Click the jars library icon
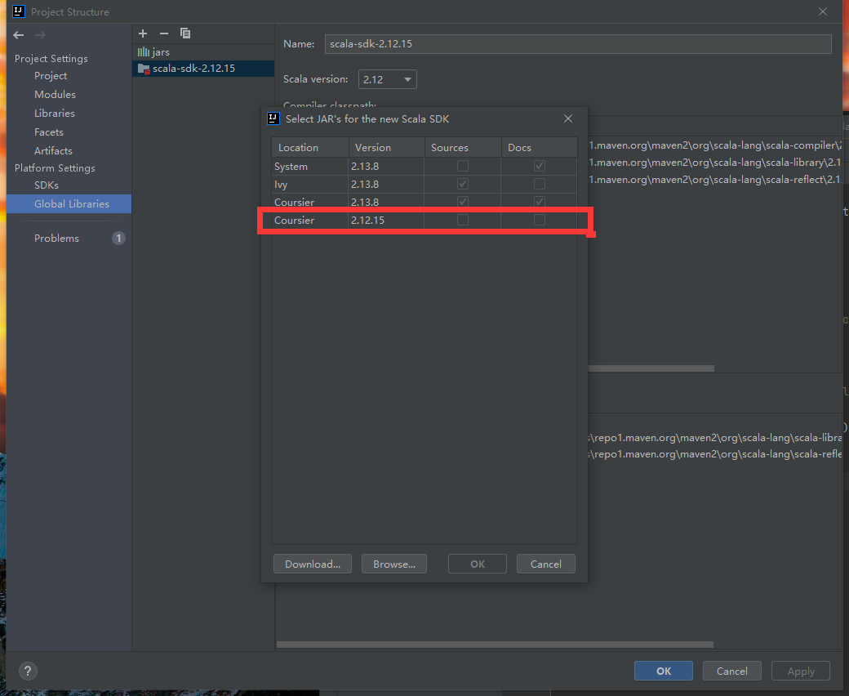849x696 pixels. coord(144,52)
